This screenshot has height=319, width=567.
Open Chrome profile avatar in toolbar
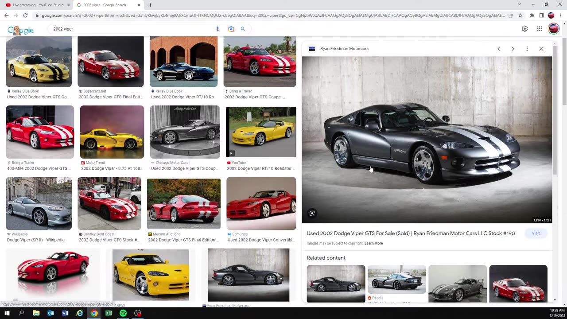(x=551, y=16)
